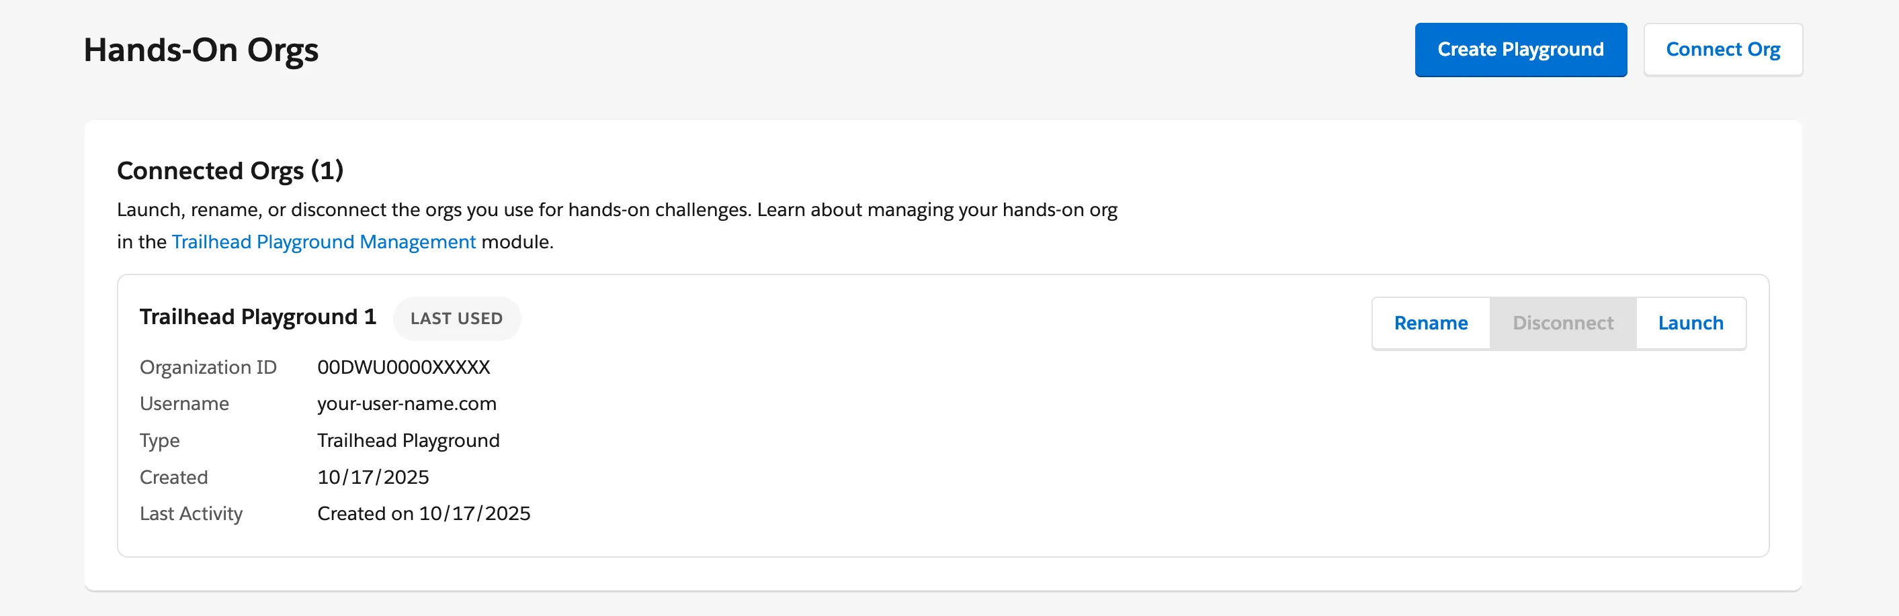Open the Trailhead Playground Management link
The image size is (1899, 616).
click(x=324, y=242)
